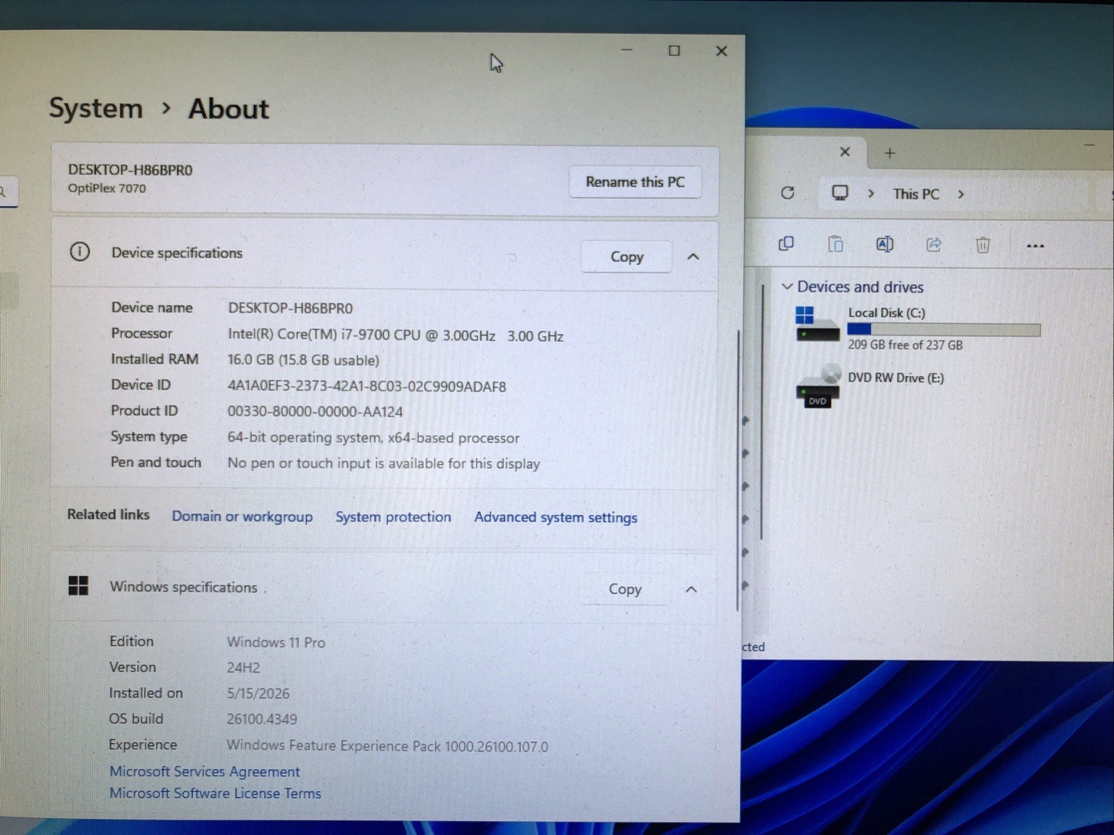Open Advanced system settings link
Screen dimensions: 1114x835
coord(556,517)
